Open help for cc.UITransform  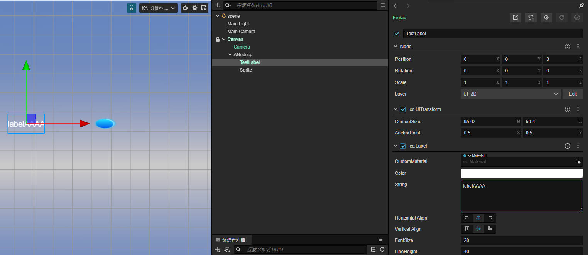(x=568, y=109)
